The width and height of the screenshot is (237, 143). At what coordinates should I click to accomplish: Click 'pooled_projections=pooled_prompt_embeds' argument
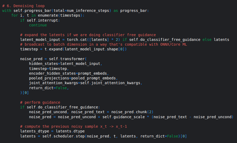(72, 78)
